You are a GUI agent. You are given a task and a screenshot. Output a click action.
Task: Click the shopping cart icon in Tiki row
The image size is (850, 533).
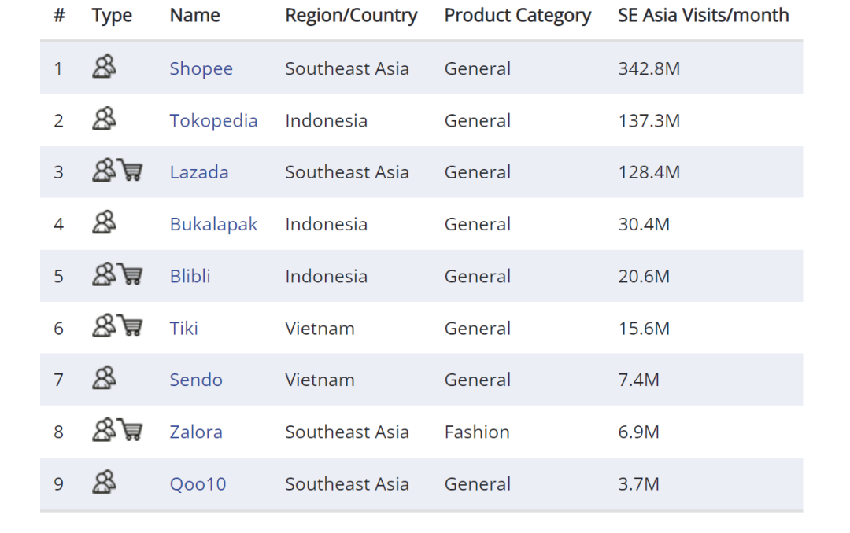click(x=131, y=326)
